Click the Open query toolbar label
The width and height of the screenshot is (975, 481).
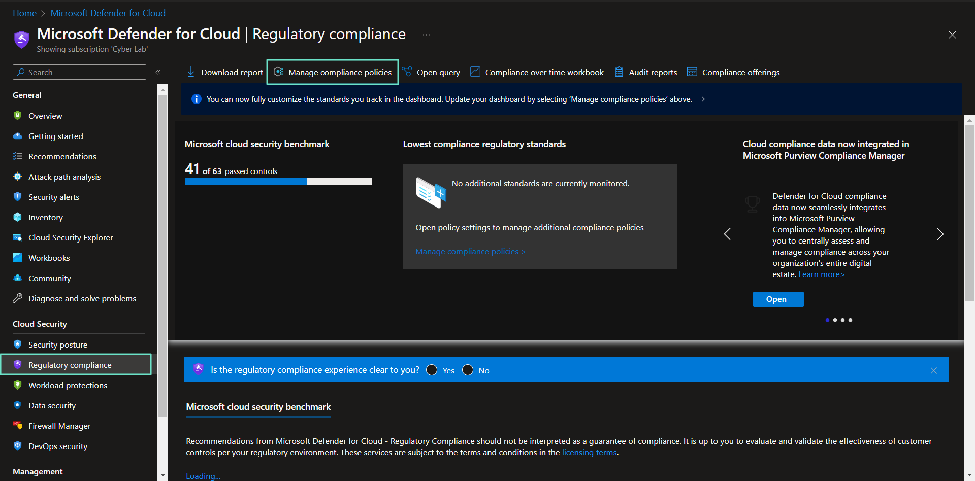[438, 72]
